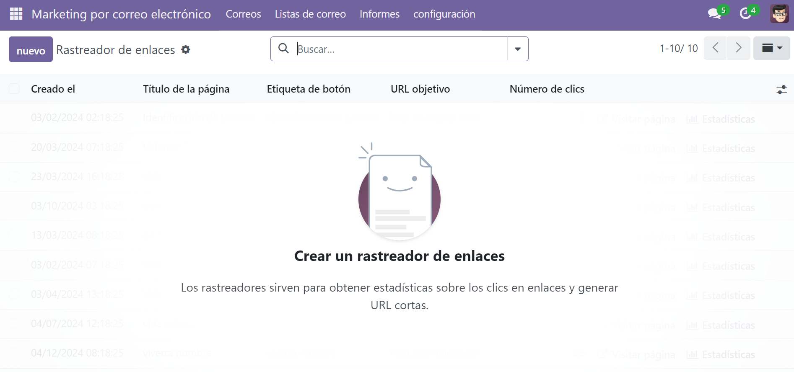This screenshot has height=372, width=794.
Task: Expand the search options dropdown arrow
Action: [518, 49]
